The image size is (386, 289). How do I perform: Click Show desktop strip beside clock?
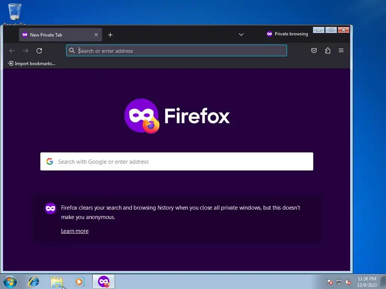[384, 281]
